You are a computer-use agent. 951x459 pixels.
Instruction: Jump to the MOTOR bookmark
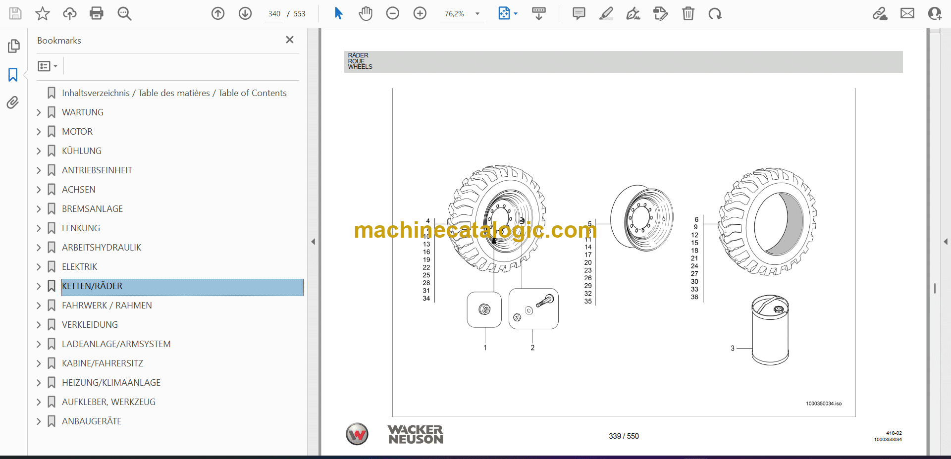click(77, 132)
